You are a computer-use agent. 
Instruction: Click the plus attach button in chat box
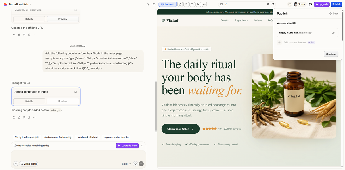(16, 164)
